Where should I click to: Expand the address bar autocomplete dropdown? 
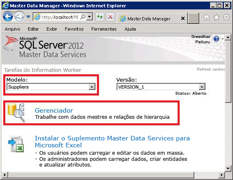pyautogui.click(x=90, y=17)
